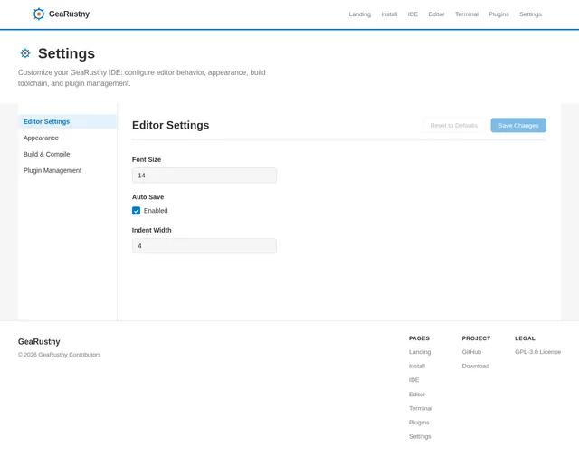Open Editor in top navigation
The height and width of the screenshot is (457, 579).
click(x=436, y=14)
